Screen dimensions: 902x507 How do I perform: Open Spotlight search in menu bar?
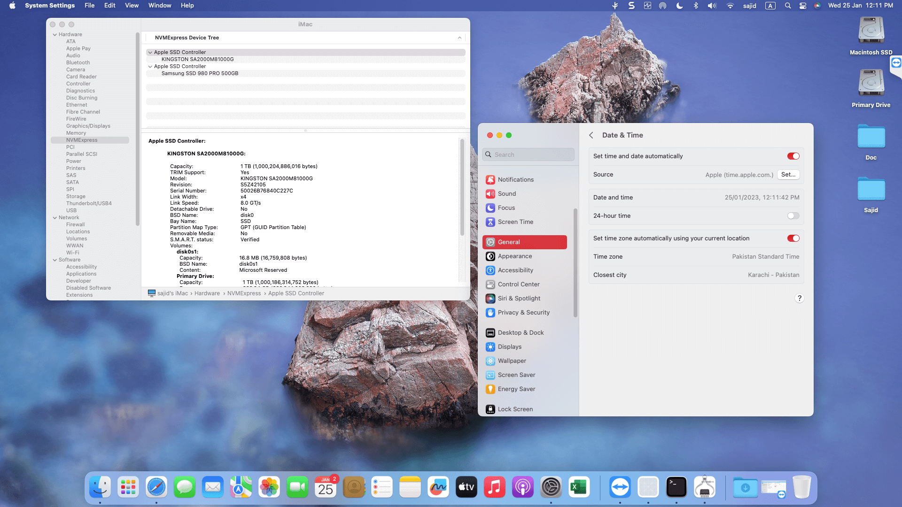tap(788, 5)
